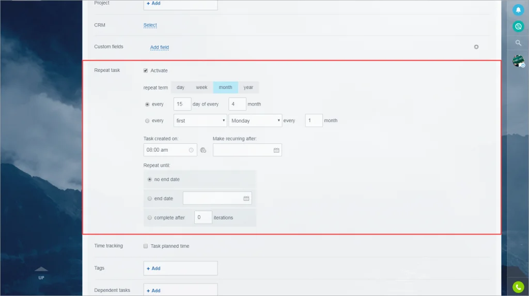529x296 pixels.
Task: Open the green chat messenger icon
Action: [518, 26]
